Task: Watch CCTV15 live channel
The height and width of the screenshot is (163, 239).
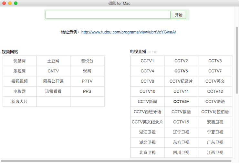Action: (x=181, y=122)
